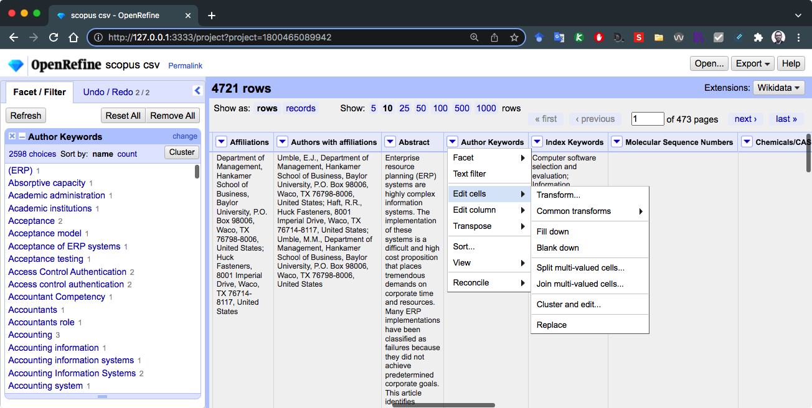Click the horizontal table scrollbar
812x408 pixels.
point(444,405)
